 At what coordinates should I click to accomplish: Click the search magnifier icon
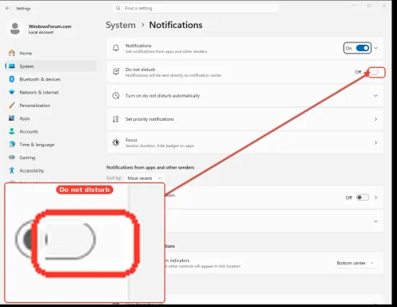coord(118,8)
